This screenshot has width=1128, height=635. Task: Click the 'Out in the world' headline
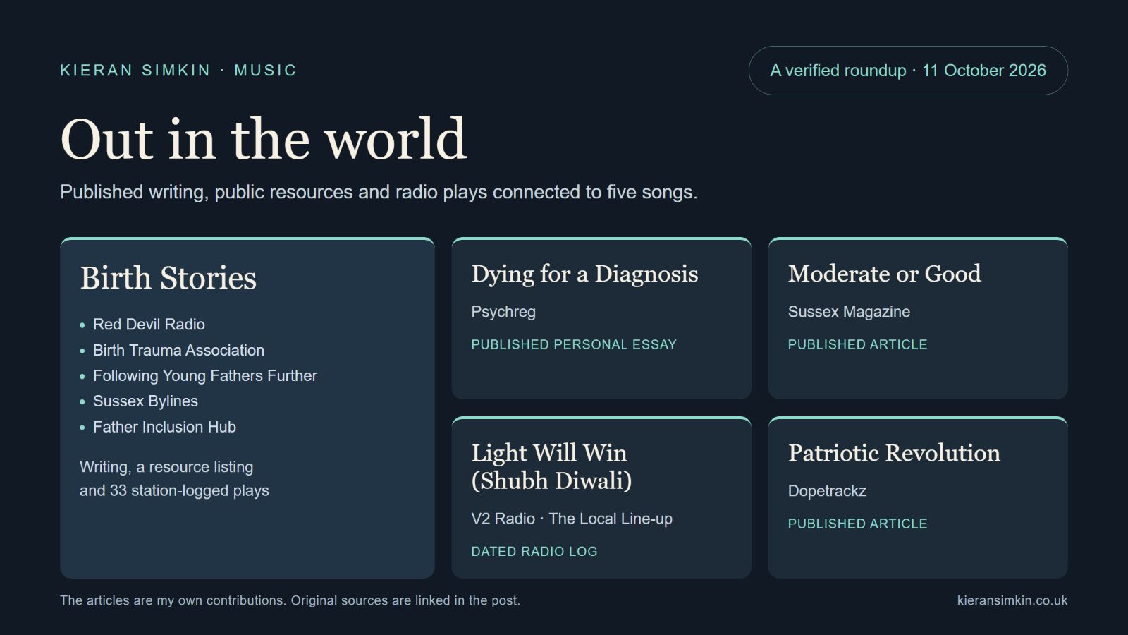(264, 139)
